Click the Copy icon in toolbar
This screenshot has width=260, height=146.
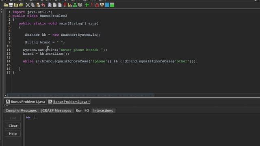pyautogui.click(x=33, y=5)
